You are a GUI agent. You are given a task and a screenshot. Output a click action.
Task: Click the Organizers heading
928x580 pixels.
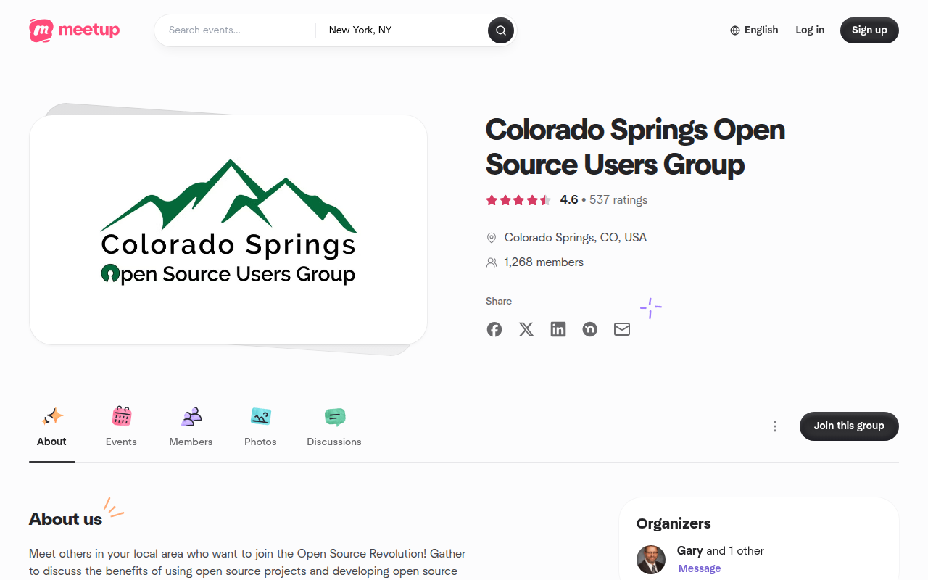pyautogui.click(x=674, y=523)
